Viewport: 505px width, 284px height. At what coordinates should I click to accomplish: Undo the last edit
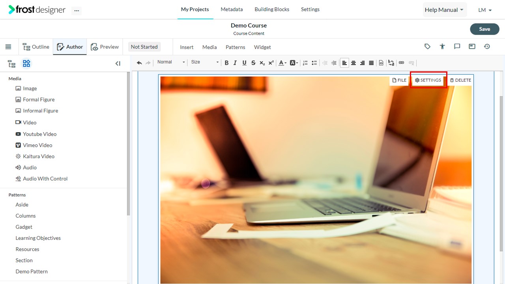(139, 63)
